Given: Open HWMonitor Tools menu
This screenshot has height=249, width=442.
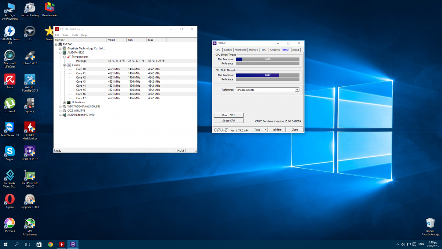Looking at the screenshot, I should [x=75, y=35].
